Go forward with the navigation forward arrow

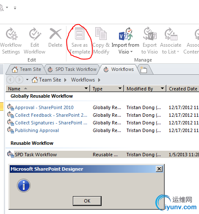(19, 80)
